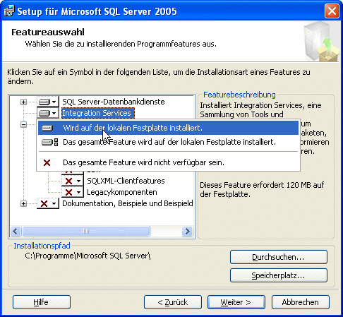The height and width of the screenshot is (317, 343).
Task: Click the red X icon for Dokumentation, Beispiele
Action: (x=44, y=203)
